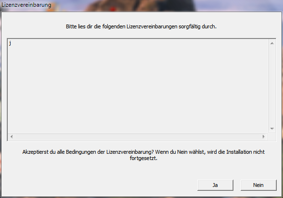The image size is (283, 198).
Task: Click the horizontal scrollbar's left arrow
Action: (12, 137)
